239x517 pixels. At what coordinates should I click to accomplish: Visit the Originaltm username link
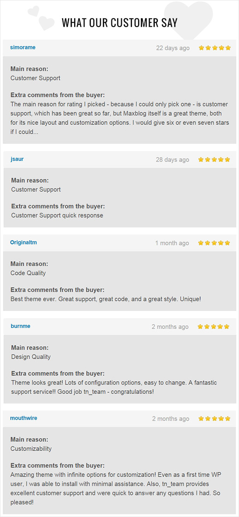24,243
